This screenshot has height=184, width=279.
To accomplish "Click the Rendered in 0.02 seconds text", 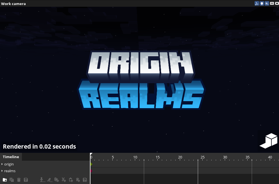I will [39, 146].
